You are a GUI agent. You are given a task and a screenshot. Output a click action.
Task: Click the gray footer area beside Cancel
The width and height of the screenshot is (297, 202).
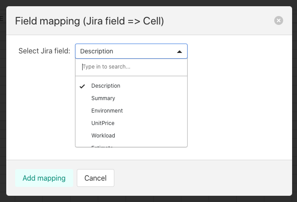(x=201, y=178)
